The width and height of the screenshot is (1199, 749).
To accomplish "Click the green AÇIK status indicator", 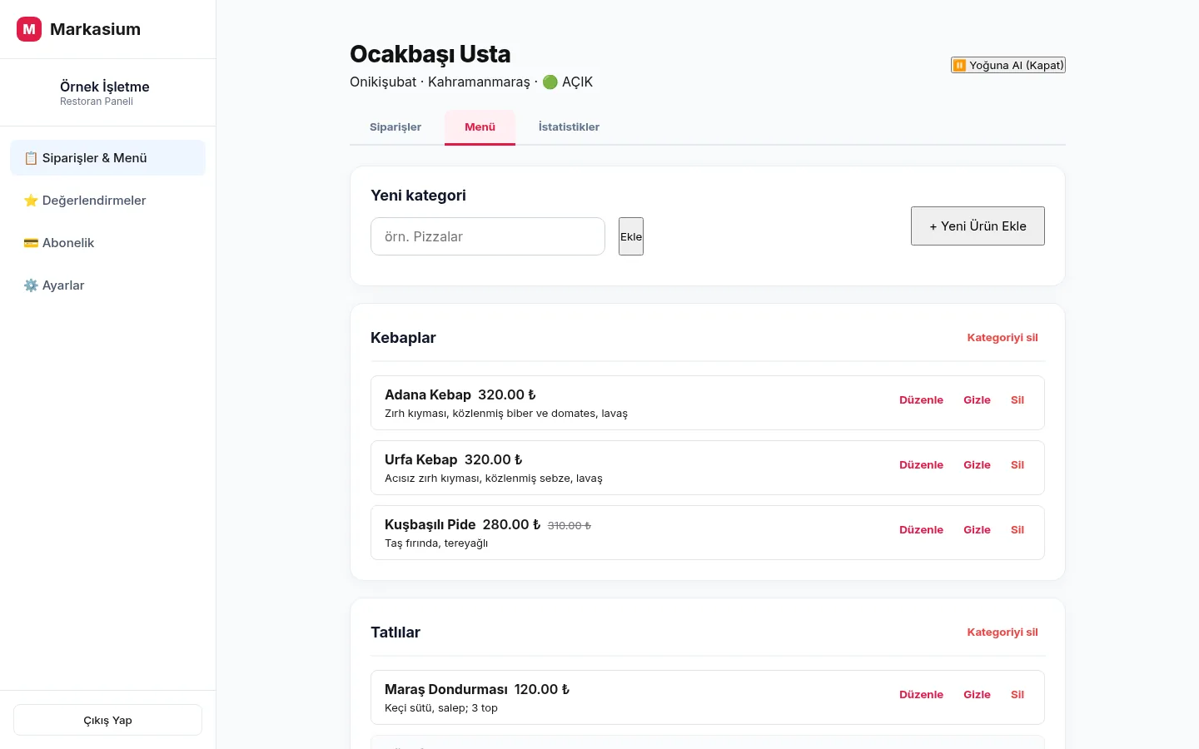I will [568, 82].
